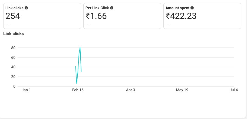Open the Per Link Click info tooltip icon
Screen dimensions: 247x119
click(112, 8)
